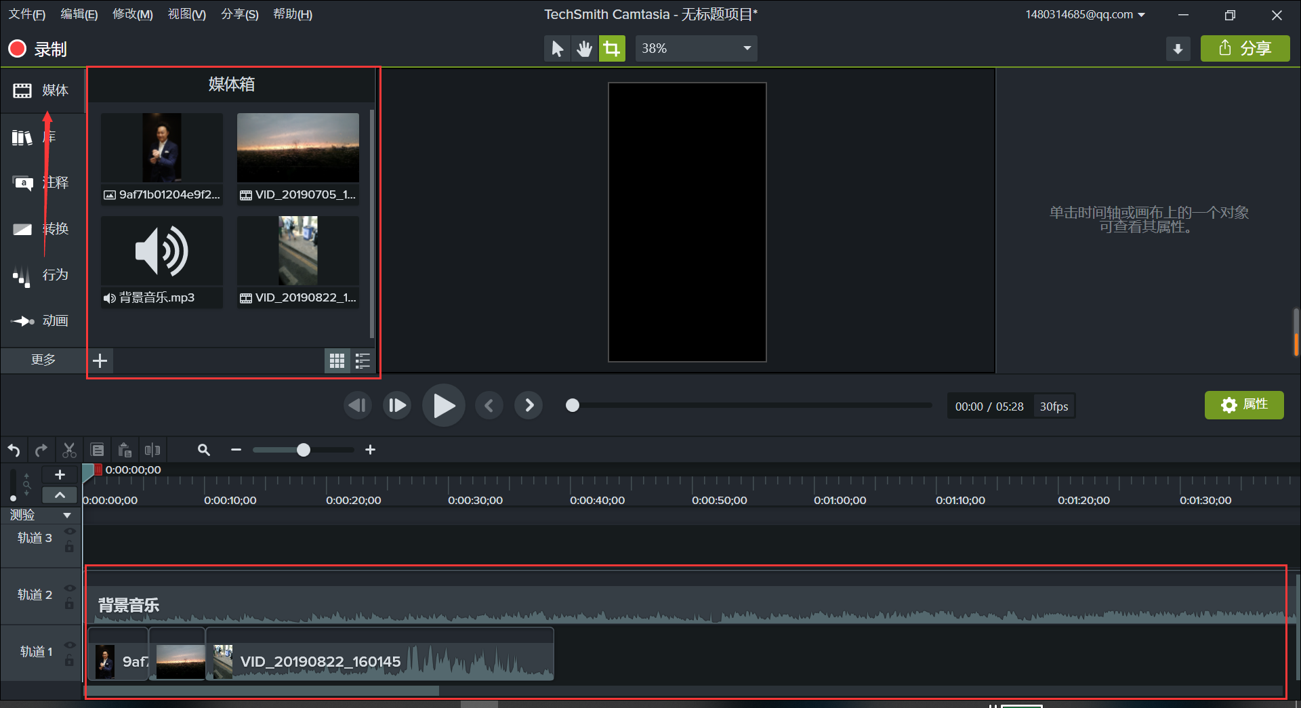Click the Undo arrow icon

[14, 450]
